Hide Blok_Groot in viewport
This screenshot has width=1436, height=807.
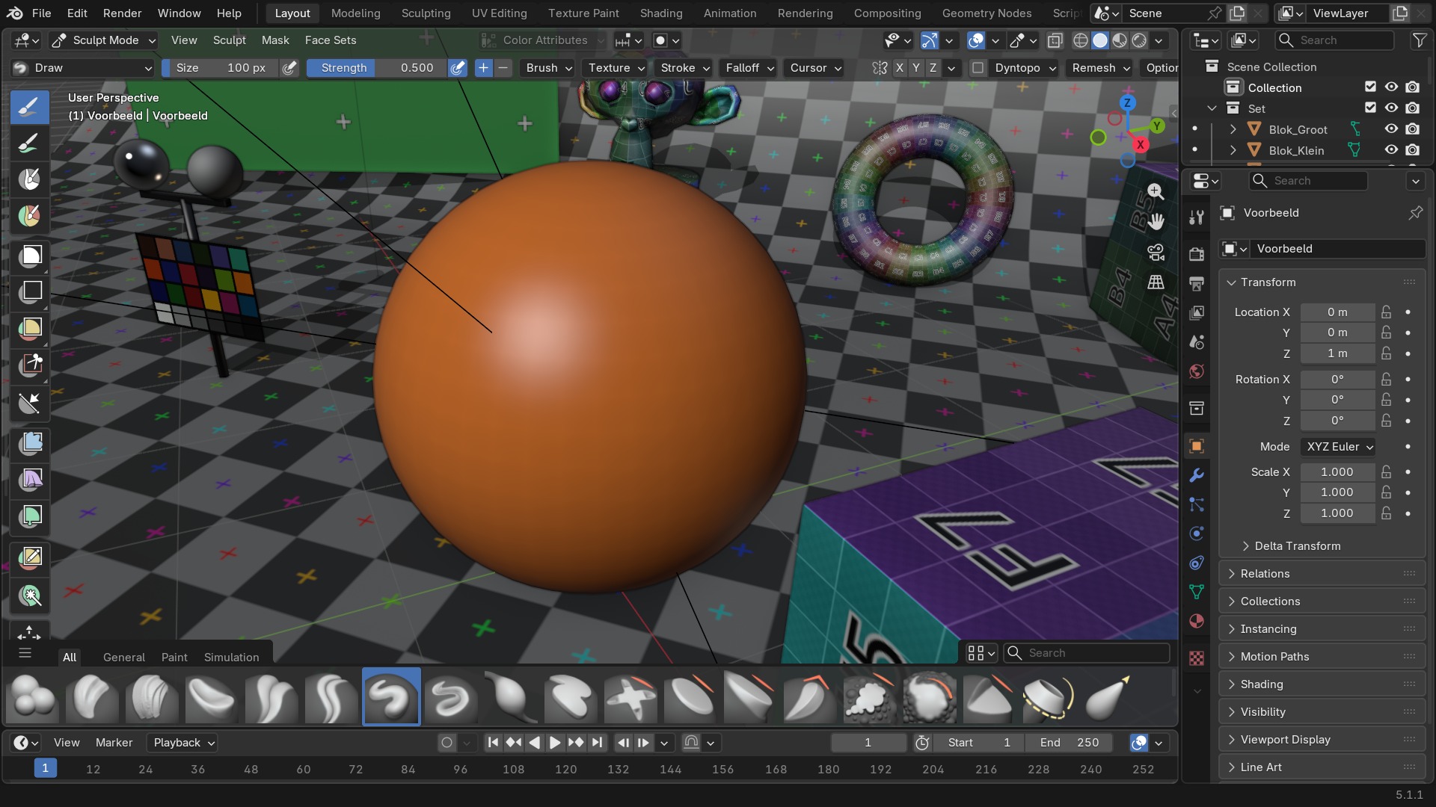(1391, 129)
